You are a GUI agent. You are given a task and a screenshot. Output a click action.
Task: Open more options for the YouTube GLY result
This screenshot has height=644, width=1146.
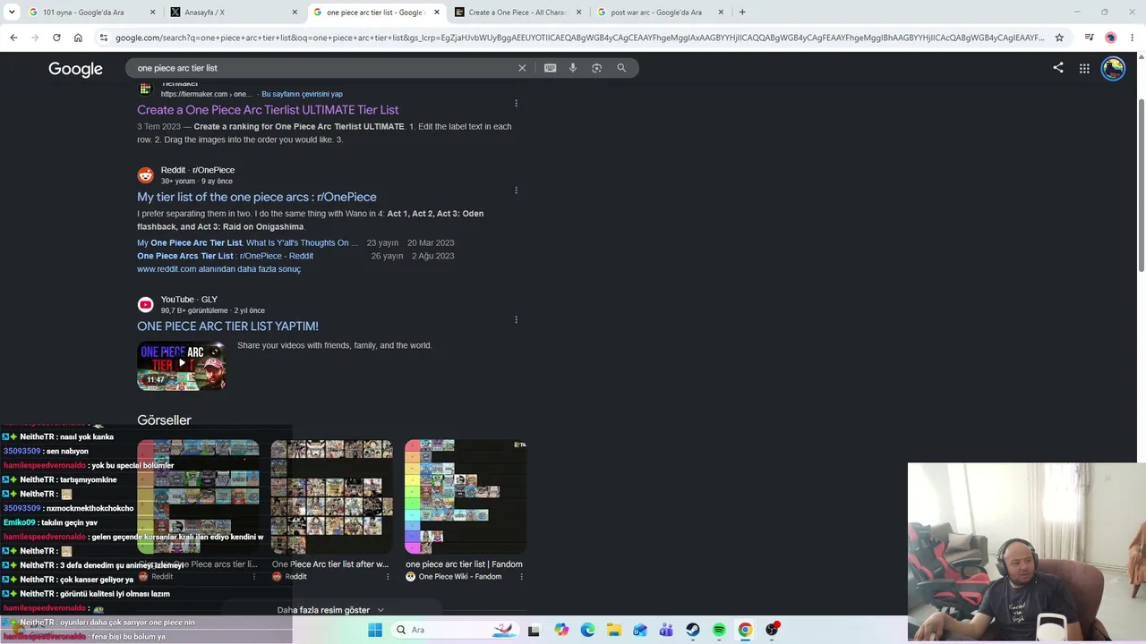click(516, 319)
